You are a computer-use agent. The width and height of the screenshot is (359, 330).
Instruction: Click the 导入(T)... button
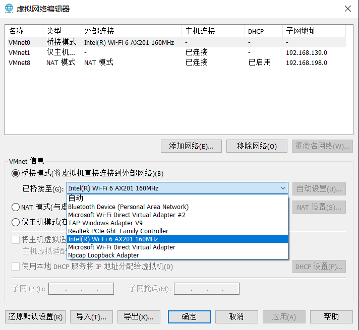point(91,317)
